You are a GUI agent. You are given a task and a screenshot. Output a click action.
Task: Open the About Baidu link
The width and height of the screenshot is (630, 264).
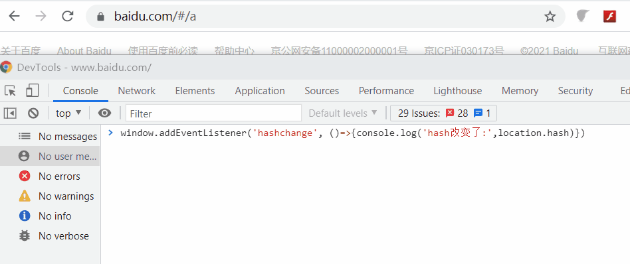pos(84,51)
